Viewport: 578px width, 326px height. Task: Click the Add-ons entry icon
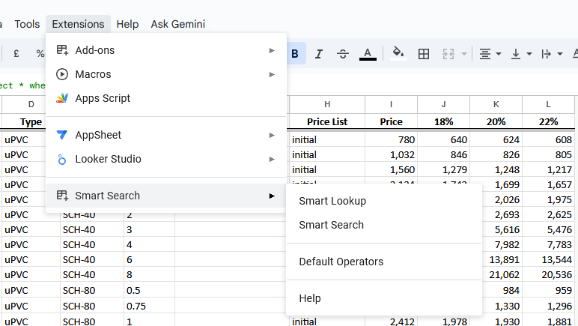(62, 50)
